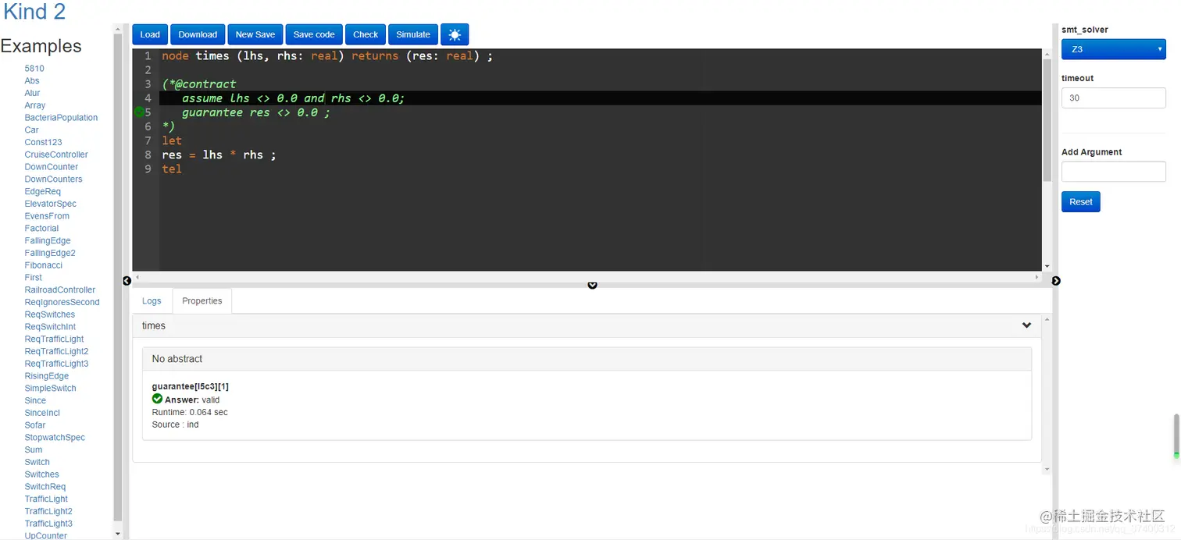Screen dimensions: 1181x540
Task: Run the Check button
Action: click(366, 34)
